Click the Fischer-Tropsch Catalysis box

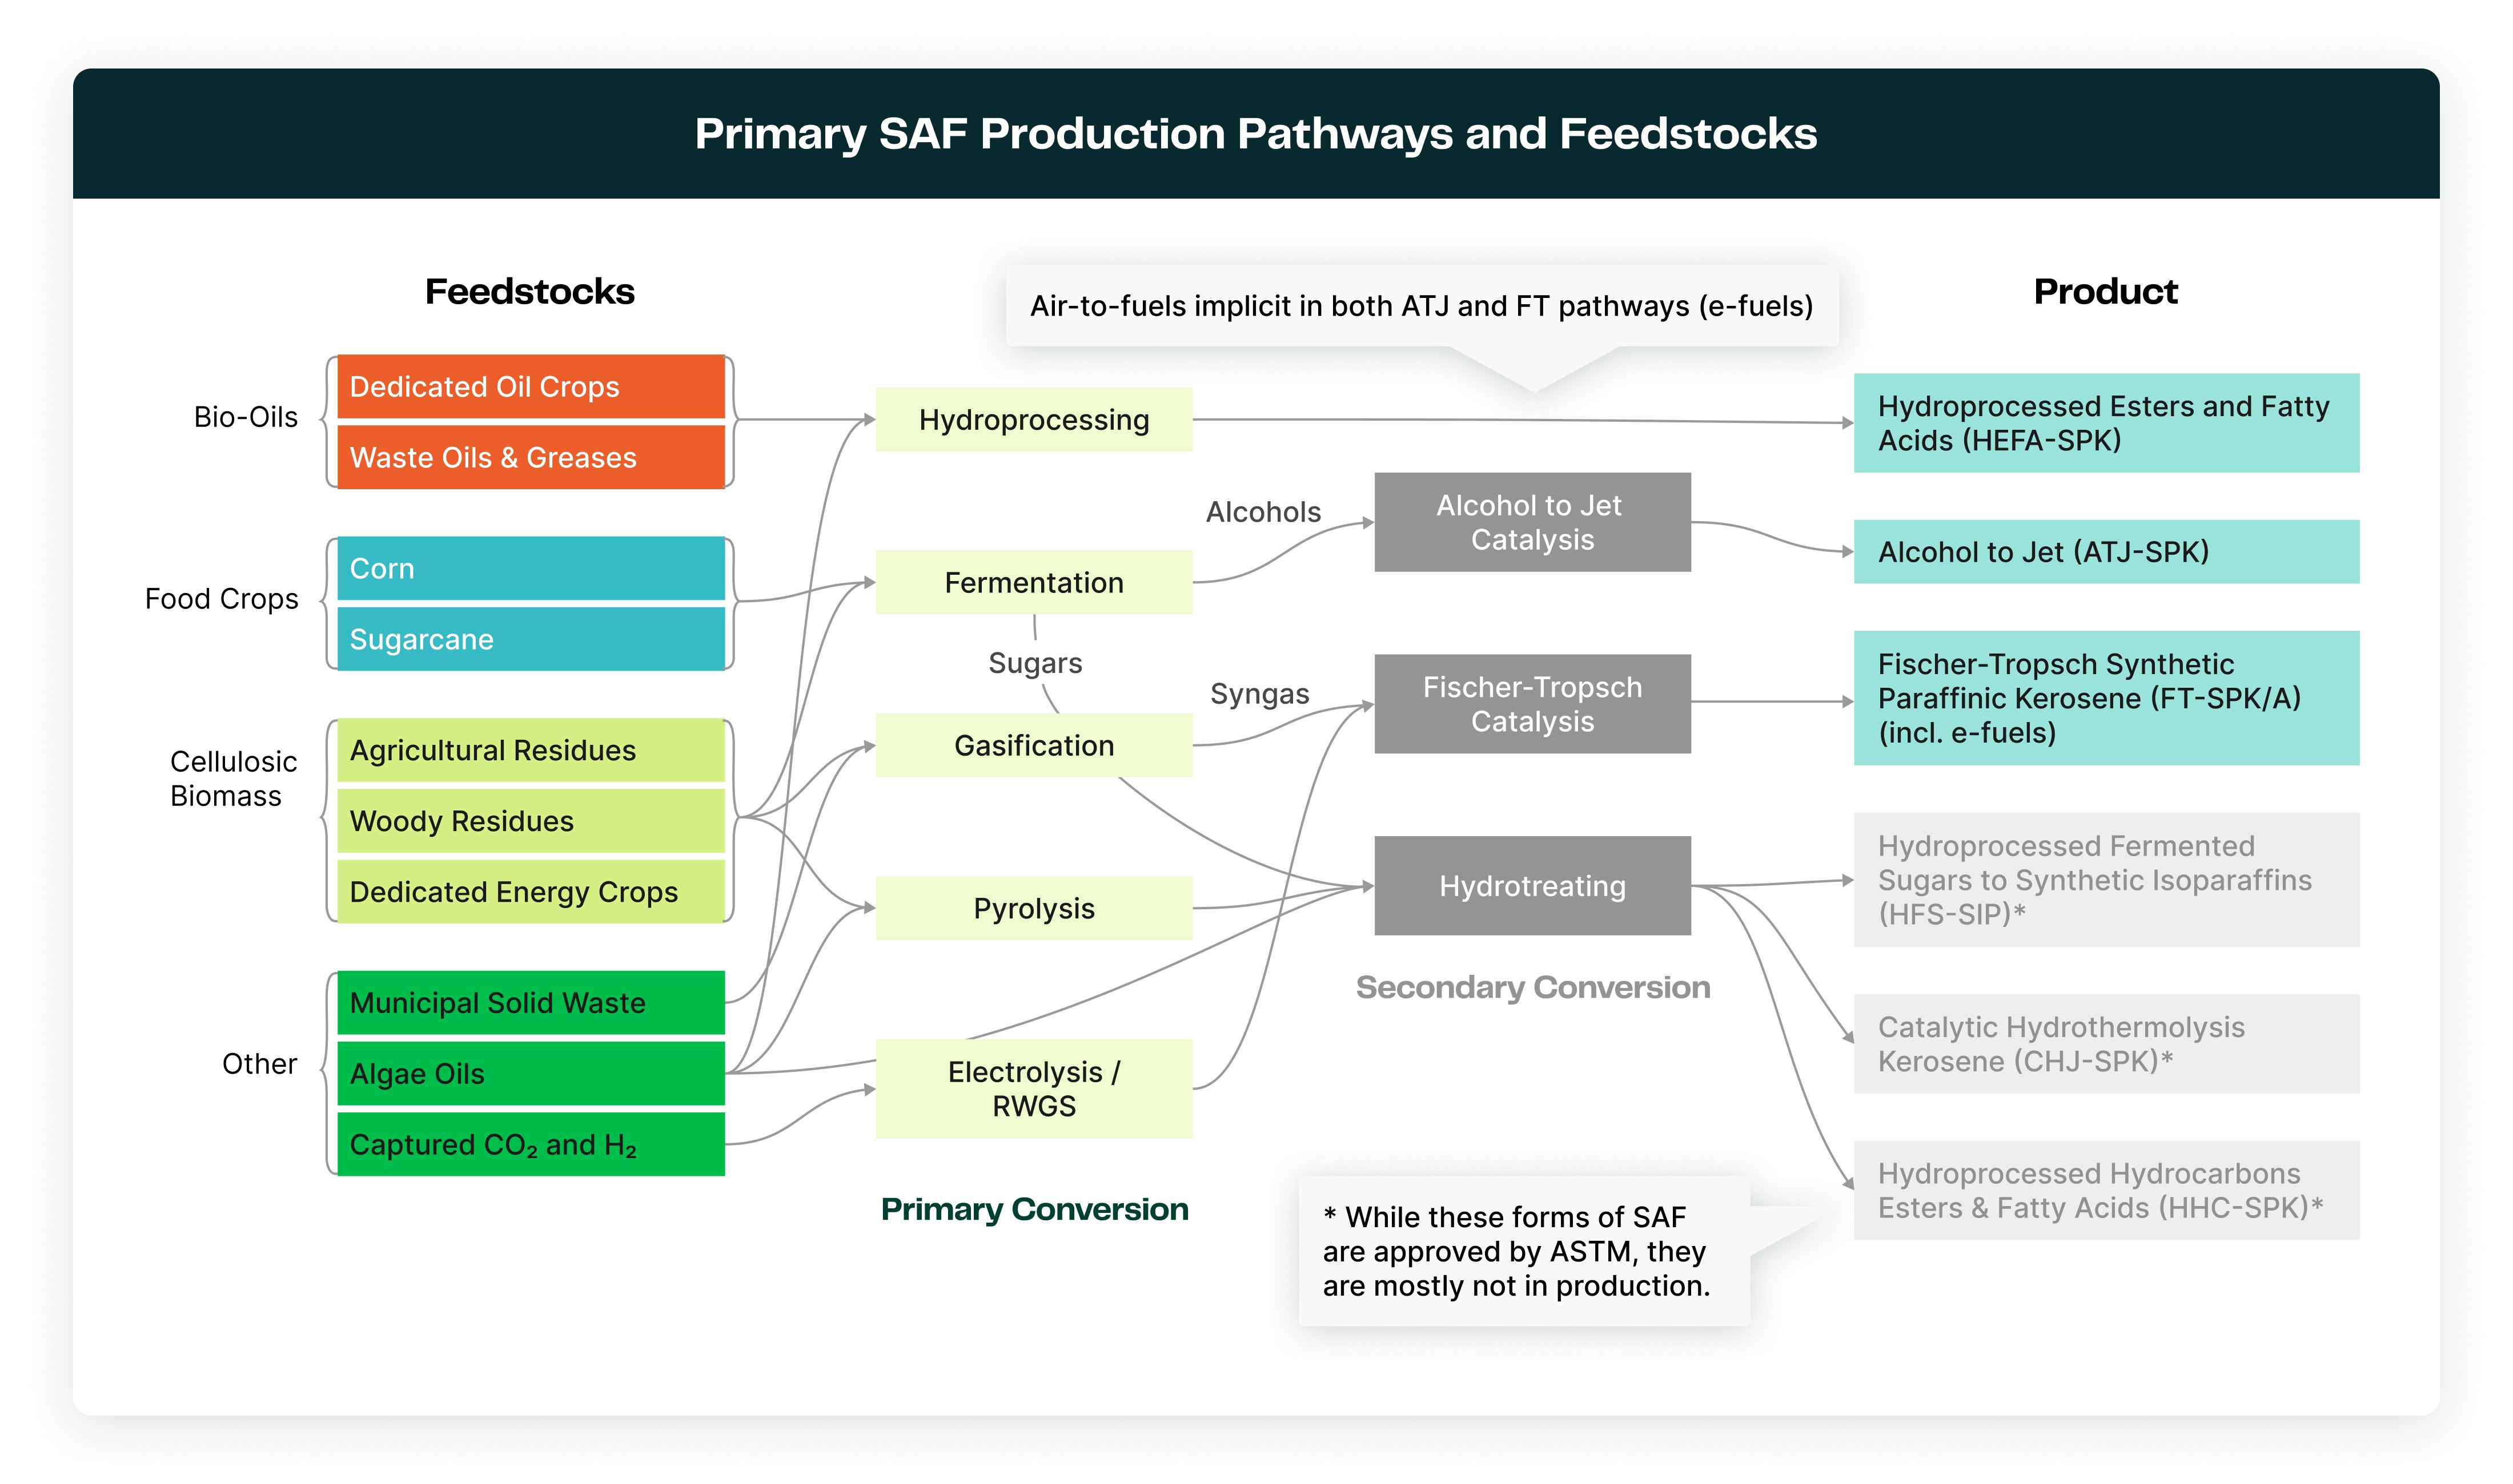(x=1532, y=704)
